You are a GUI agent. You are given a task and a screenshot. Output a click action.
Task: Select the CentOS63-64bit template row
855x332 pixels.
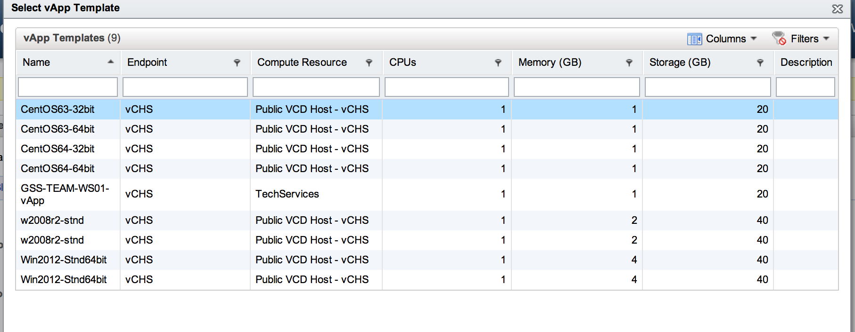(58, 129)
